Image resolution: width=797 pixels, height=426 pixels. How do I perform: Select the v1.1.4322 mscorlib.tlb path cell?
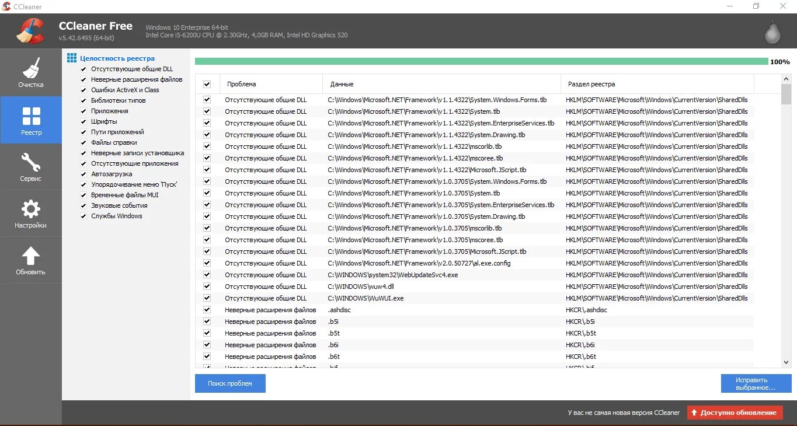pyautogui.click(x=415, y=146)
